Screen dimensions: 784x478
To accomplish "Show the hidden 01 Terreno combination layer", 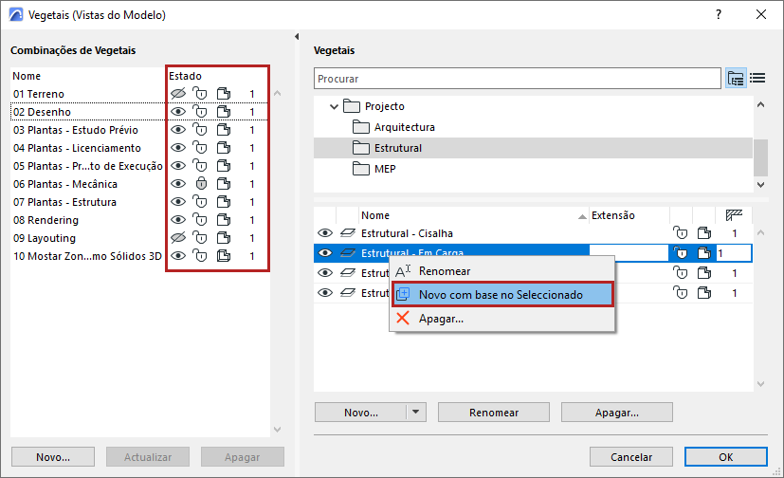I will pos(177,94).
